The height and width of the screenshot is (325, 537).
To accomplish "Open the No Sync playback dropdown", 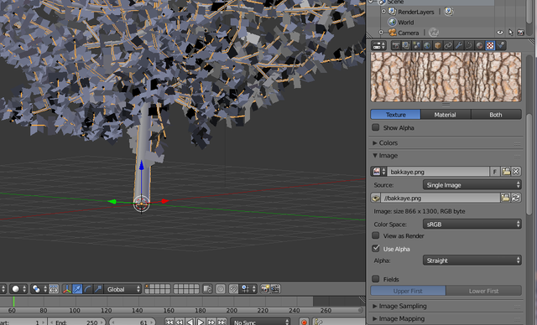I will pyautogui.click(x=260, y=322).
